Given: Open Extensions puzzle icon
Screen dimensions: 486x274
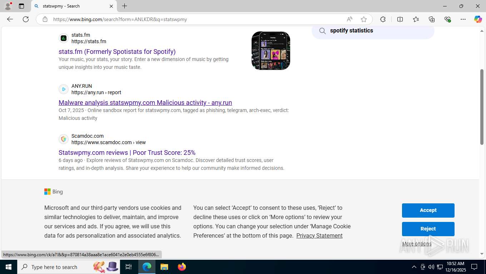Looking at the screenshot, I should click(383, 19).
